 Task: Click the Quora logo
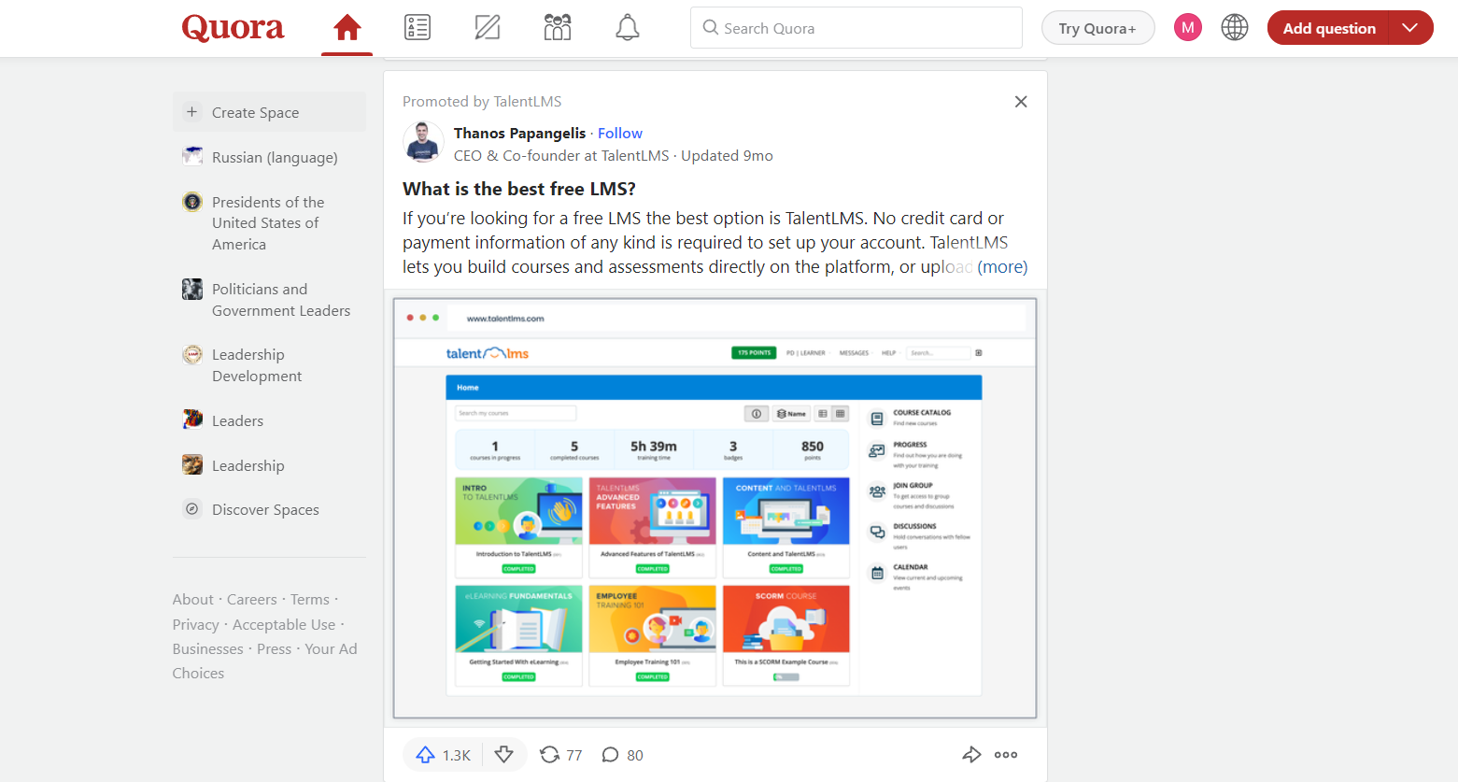pyautogui.click(x=233, y=28)
